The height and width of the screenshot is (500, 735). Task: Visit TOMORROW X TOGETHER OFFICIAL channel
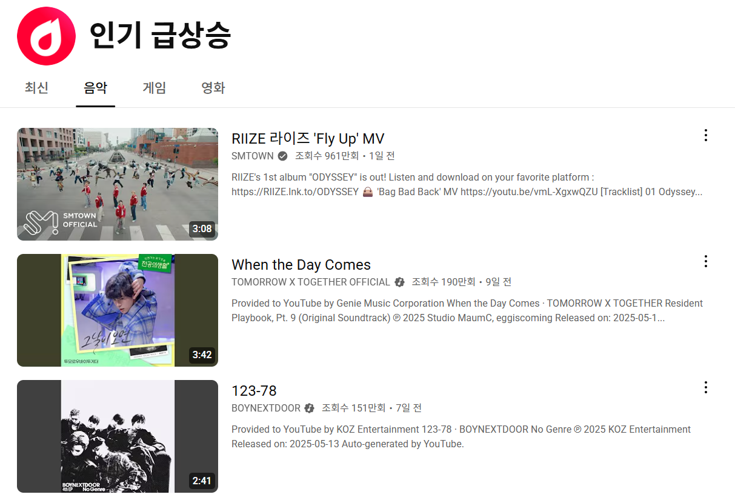pos(310,282)
